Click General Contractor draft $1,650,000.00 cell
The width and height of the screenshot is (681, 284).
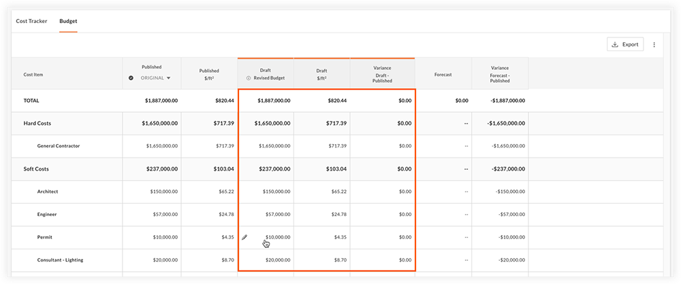click(266, 146)
